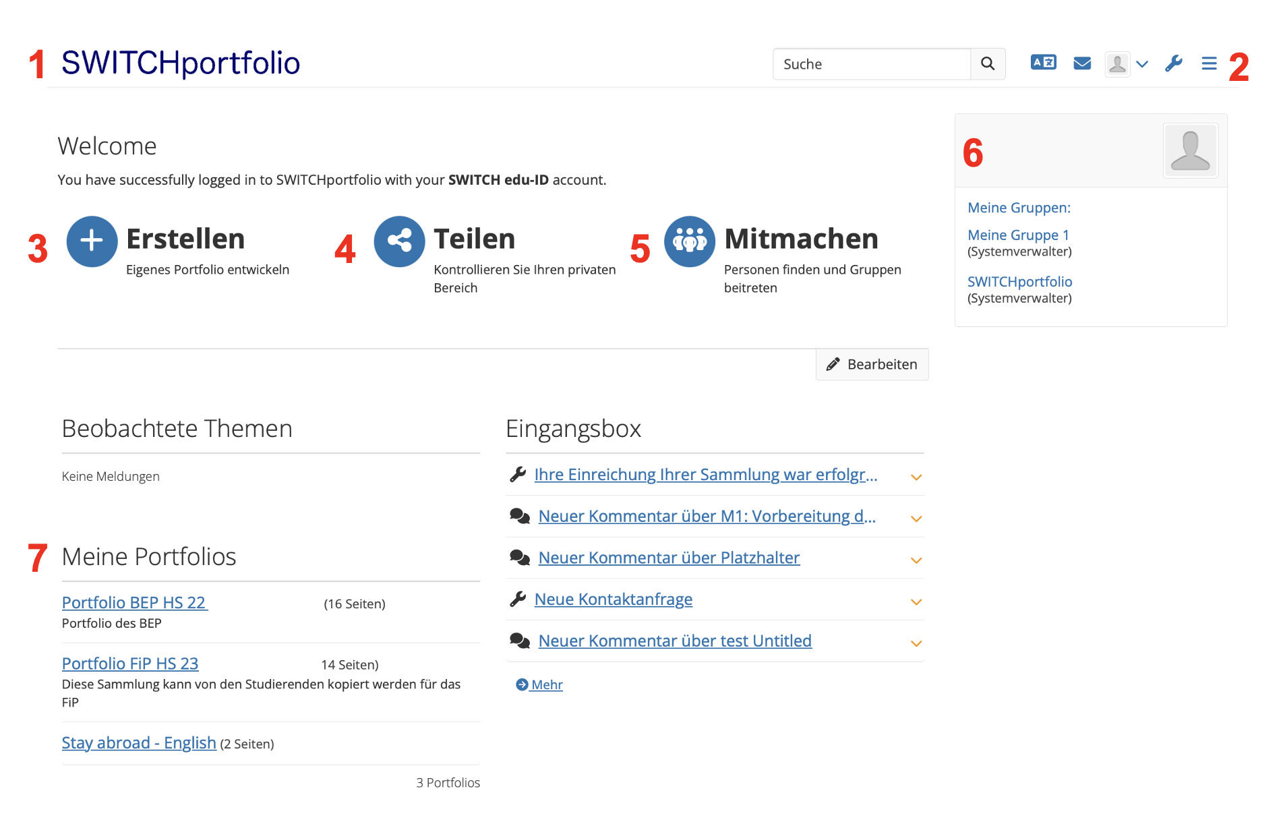Click the Erstellen plus icon
The height and width of the screenshot is (824, 1281).
click(x=92, y=241)
